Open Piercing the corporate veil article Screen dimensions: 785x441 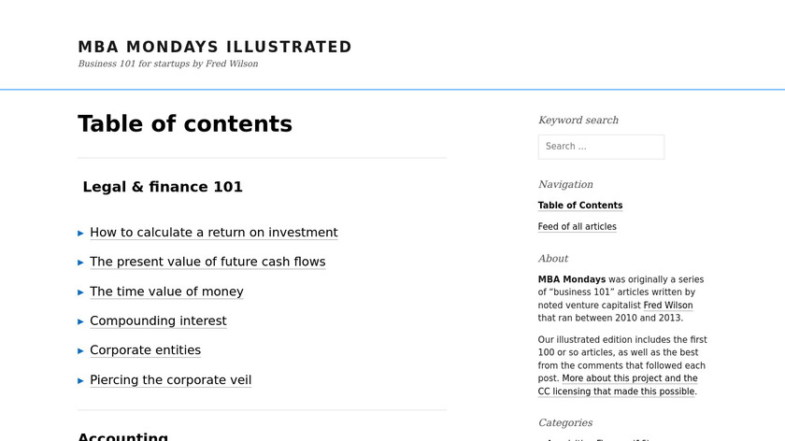point(170,380)
